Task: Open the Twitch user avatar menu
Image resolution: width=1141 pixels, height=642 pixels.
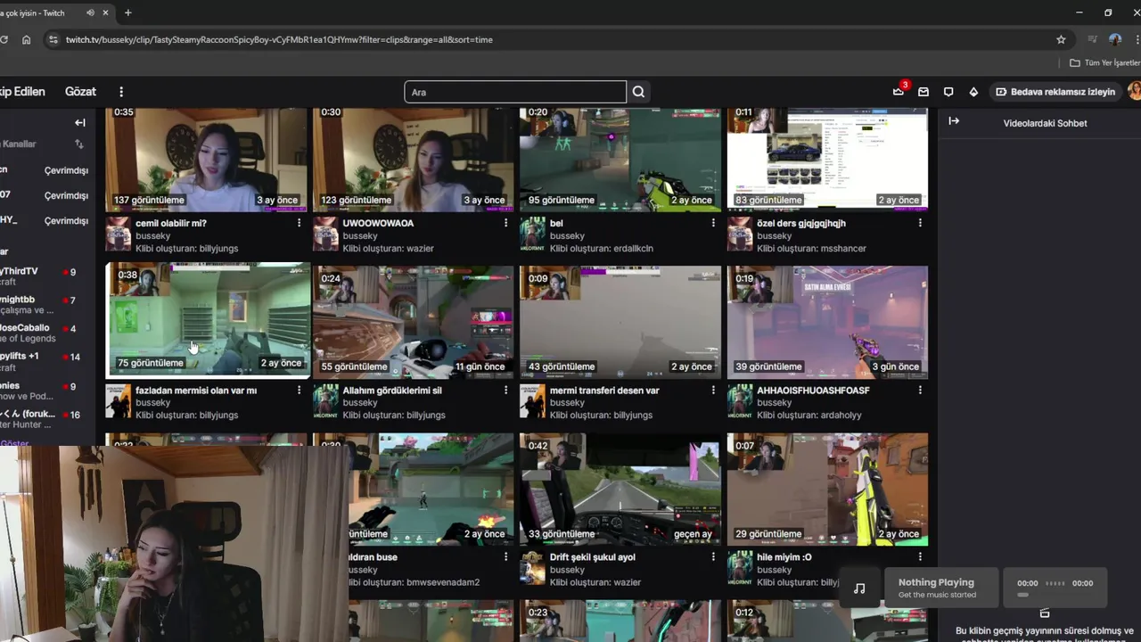Action: [x=1135, y=91]
